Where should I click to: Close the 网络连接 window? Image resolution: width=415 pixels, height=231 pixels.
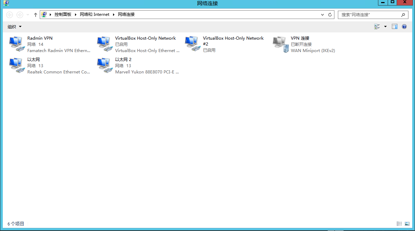tap(405, 2)
